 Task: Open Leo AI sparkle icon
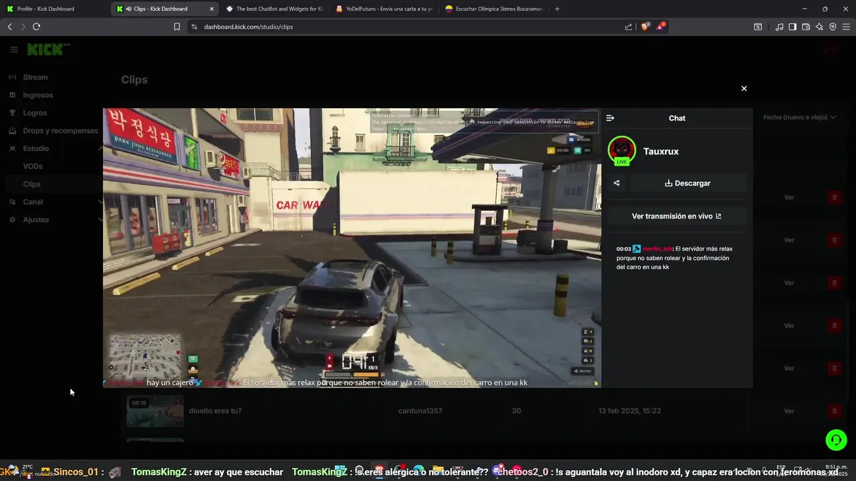tap(819, 27)
